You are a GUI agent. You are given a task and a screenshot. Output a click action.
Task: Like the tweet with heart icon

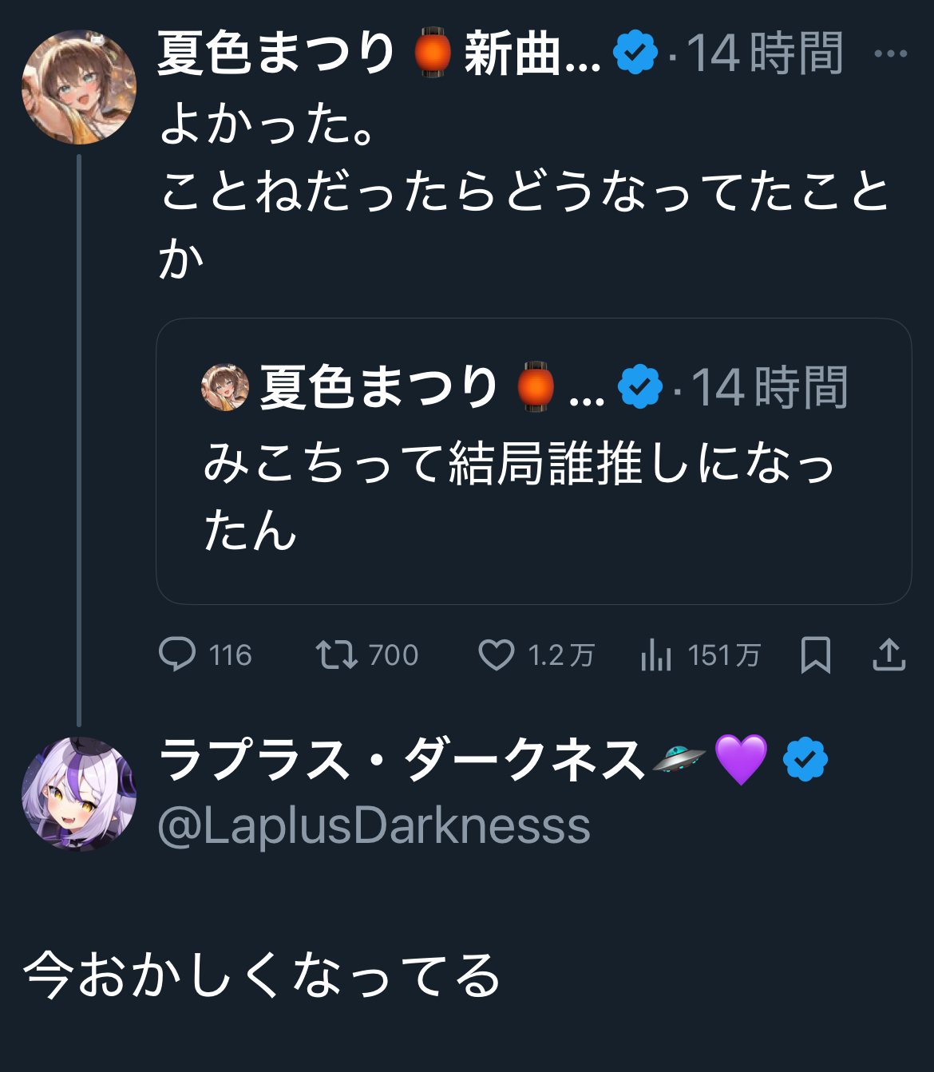(496, 655)
